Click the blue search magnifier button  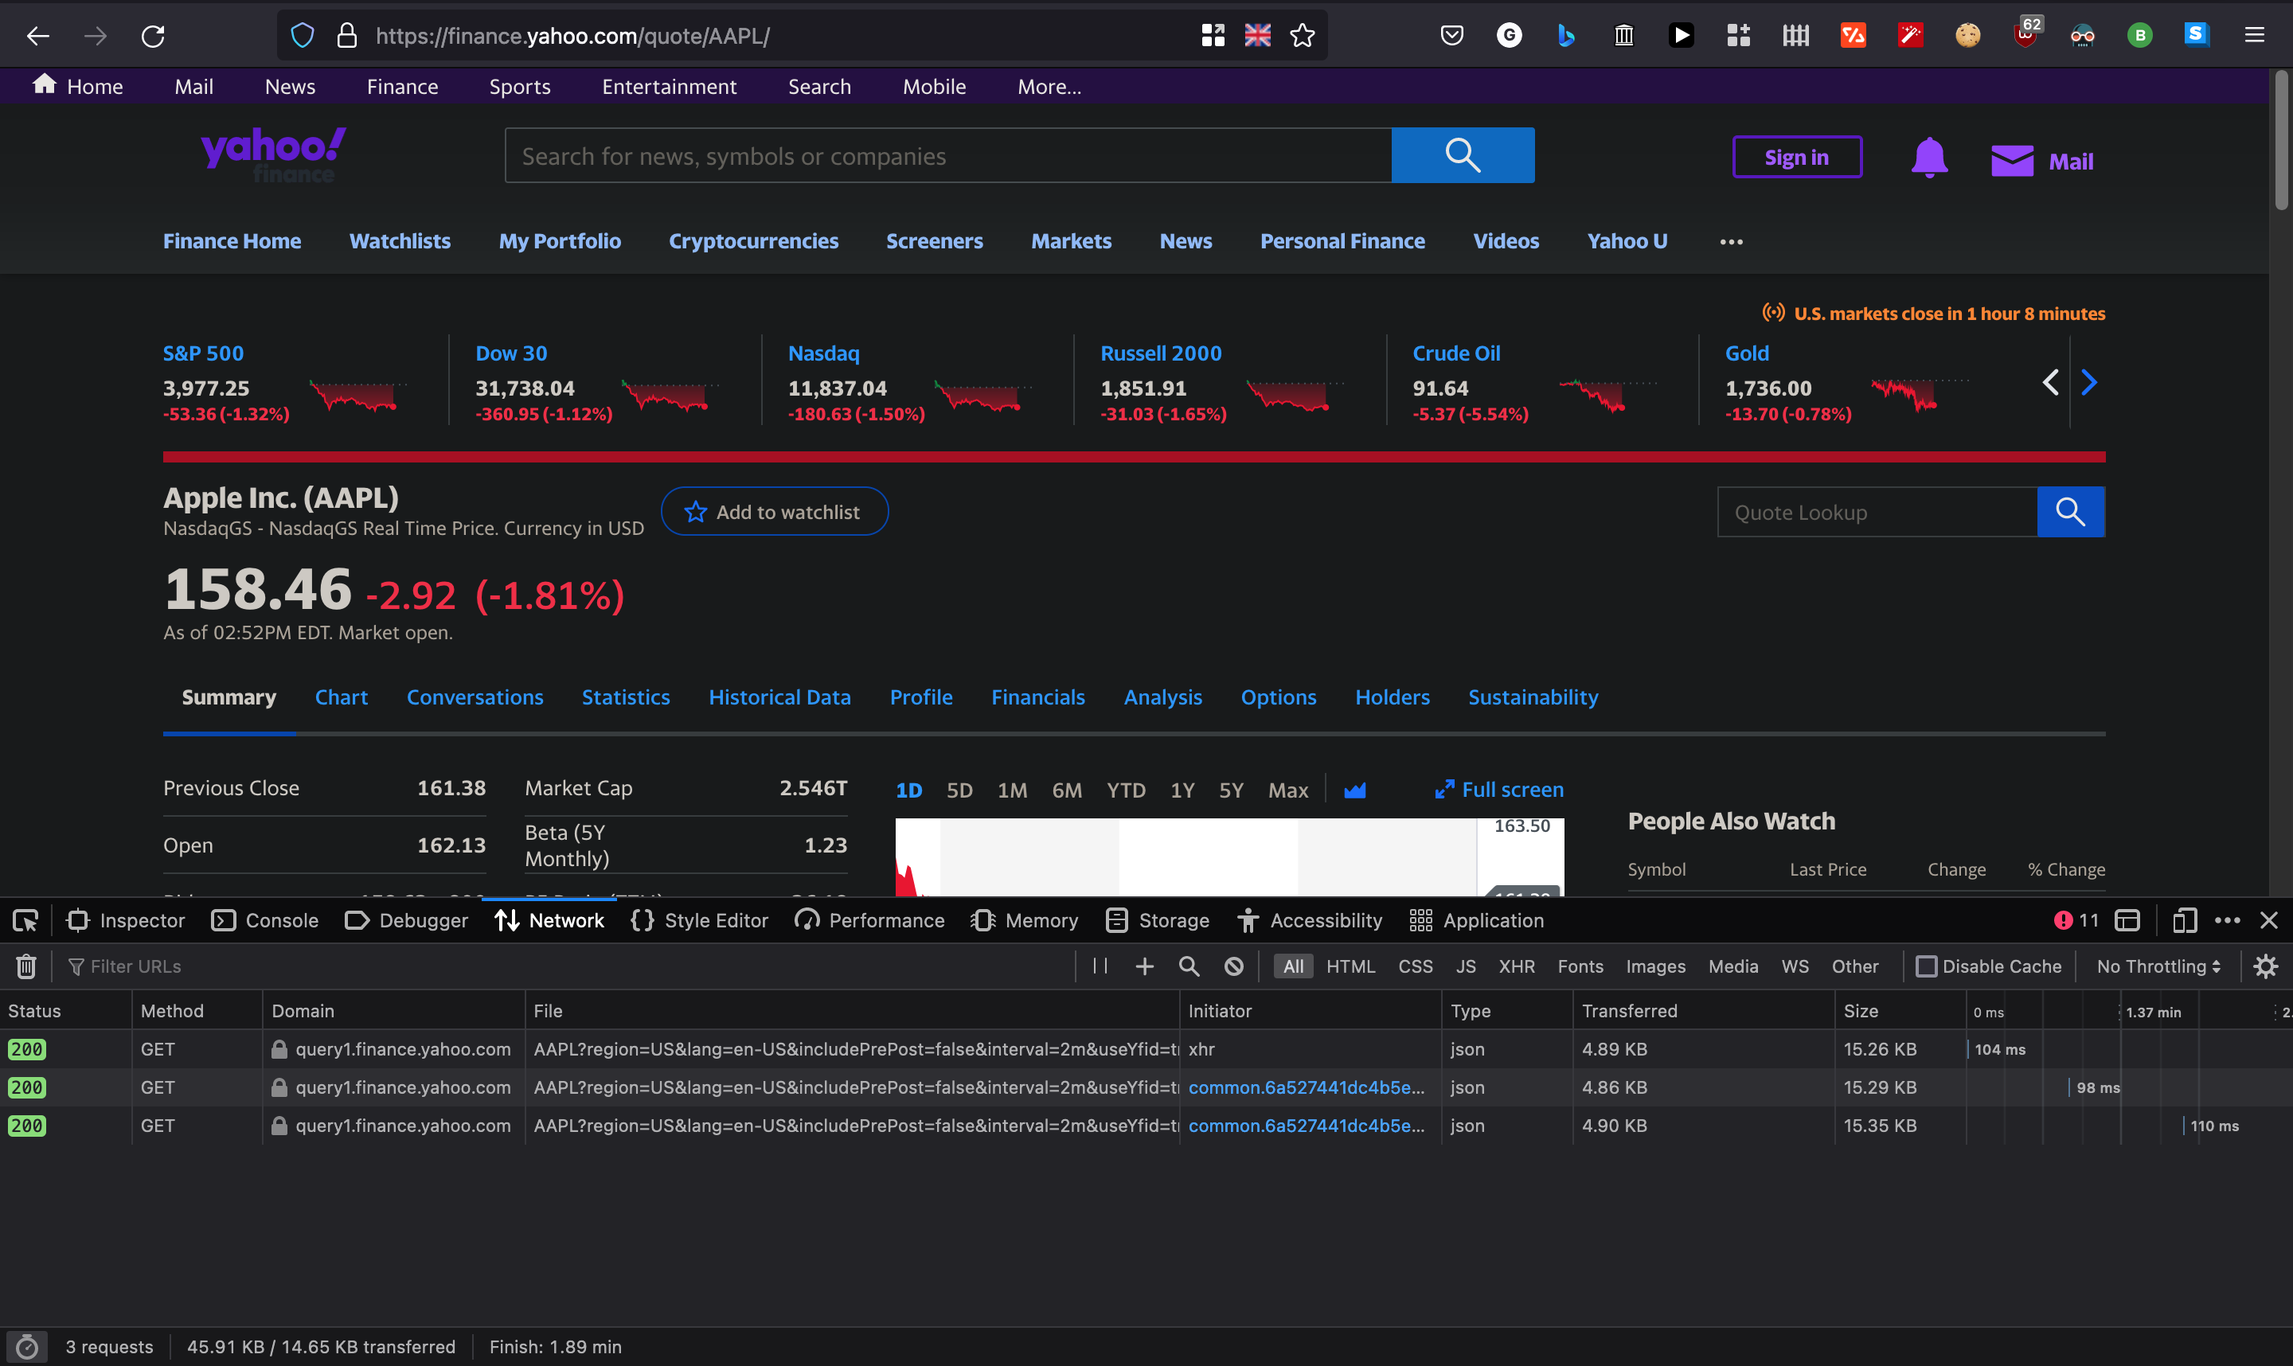click(1463, 155)
